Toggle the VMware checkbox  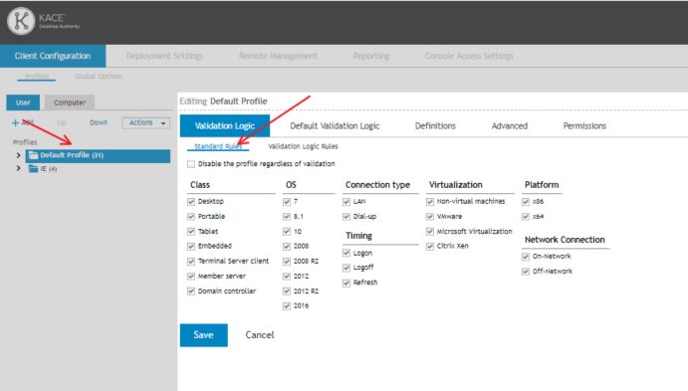pos(430,217)
